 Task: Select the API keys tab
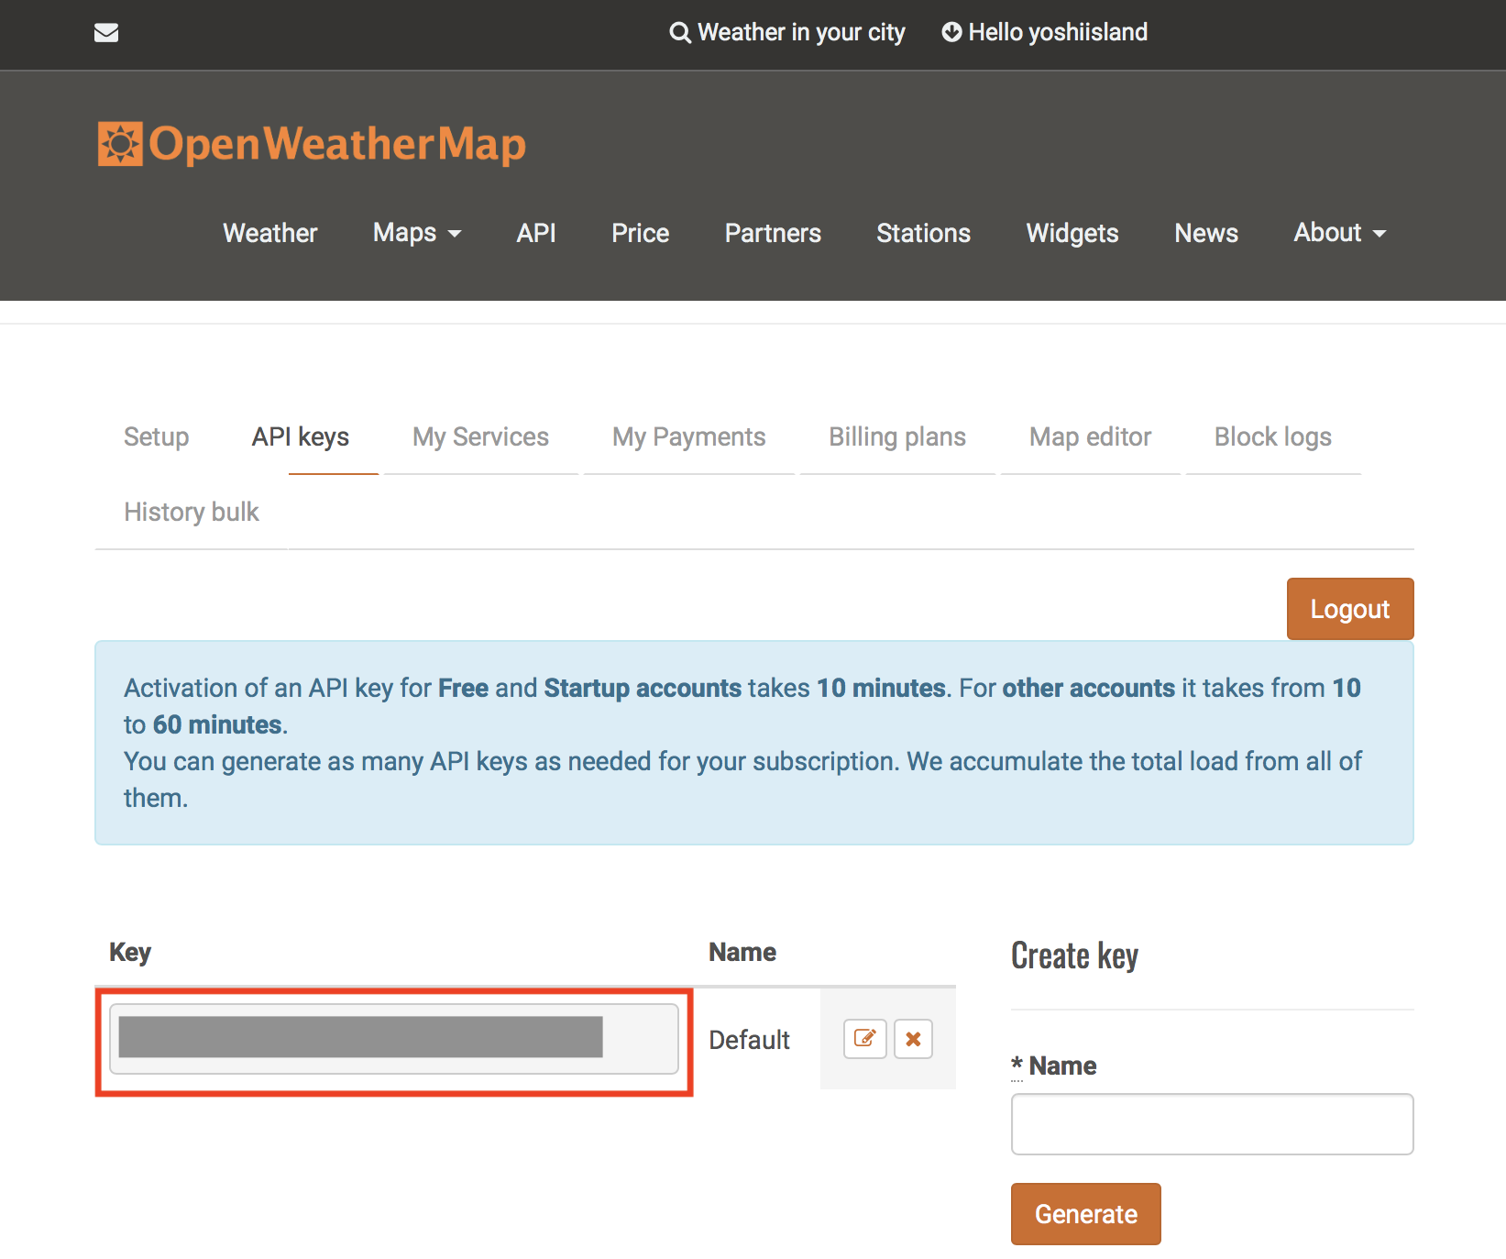[x=301, y=436]
